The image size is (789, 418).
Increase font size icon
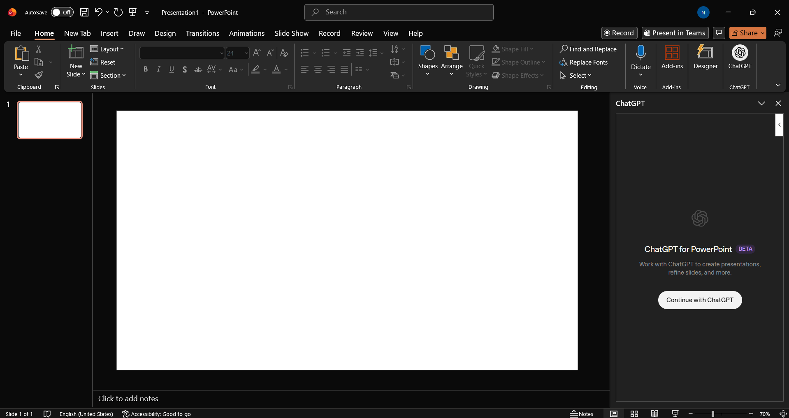click(x=257, y=53)
